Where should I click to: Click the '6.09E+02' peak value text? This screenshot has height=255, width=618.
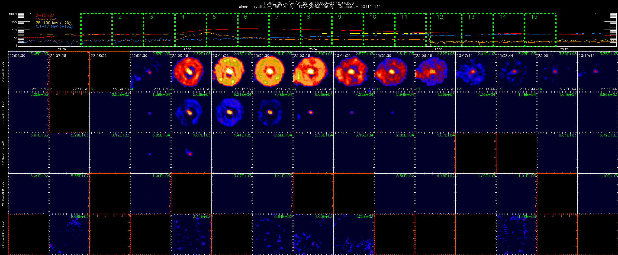coord(39,176)
